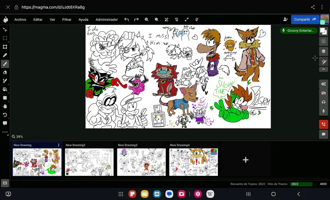Click the 39% zoom level indicator
Image resolution: width=330 pixels, height=200 pixels.
tap(18, 137)
